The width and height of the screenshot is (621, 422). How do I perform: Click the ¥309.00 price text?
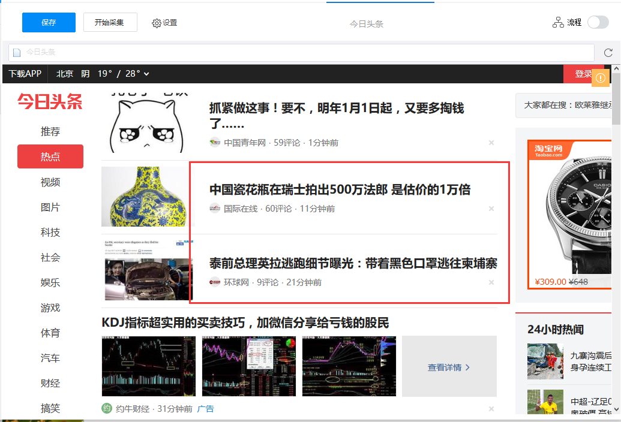(x=551, y=282)
